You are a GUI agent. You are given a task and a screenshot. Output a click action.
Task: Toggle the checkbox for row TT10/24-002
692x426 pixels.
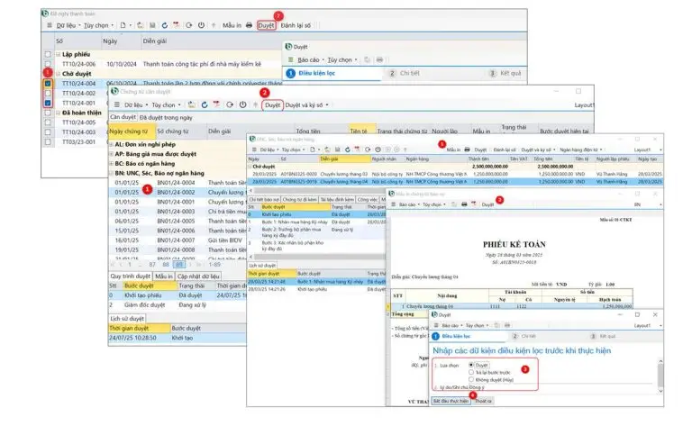coord(49,93)
